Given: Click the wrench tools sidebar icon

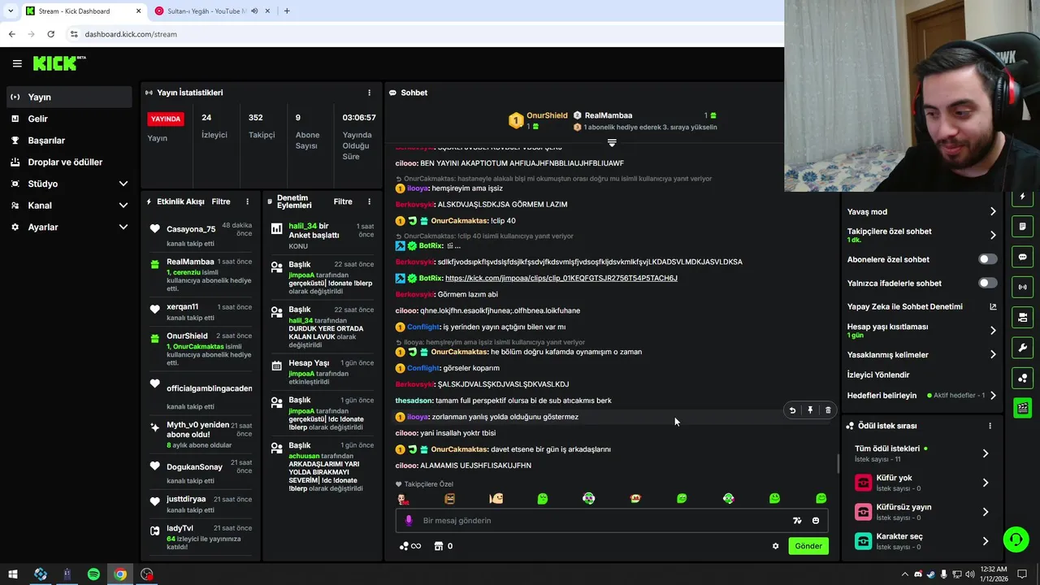Looking at the screenshot, I should point(1023,348).
